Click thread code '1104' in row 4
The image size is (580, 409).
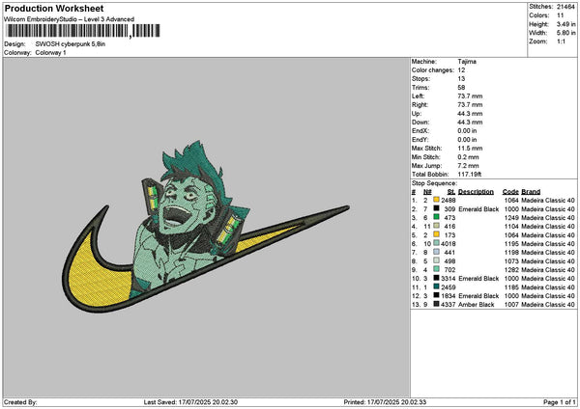coord(511,227)
